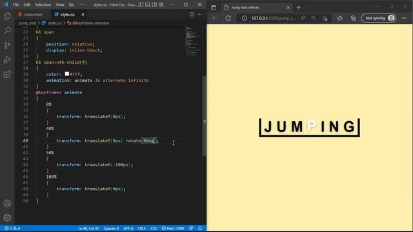This screenshot has height=232, width=413.
Task: Click the split editor right icon
Action: (192, 14)
